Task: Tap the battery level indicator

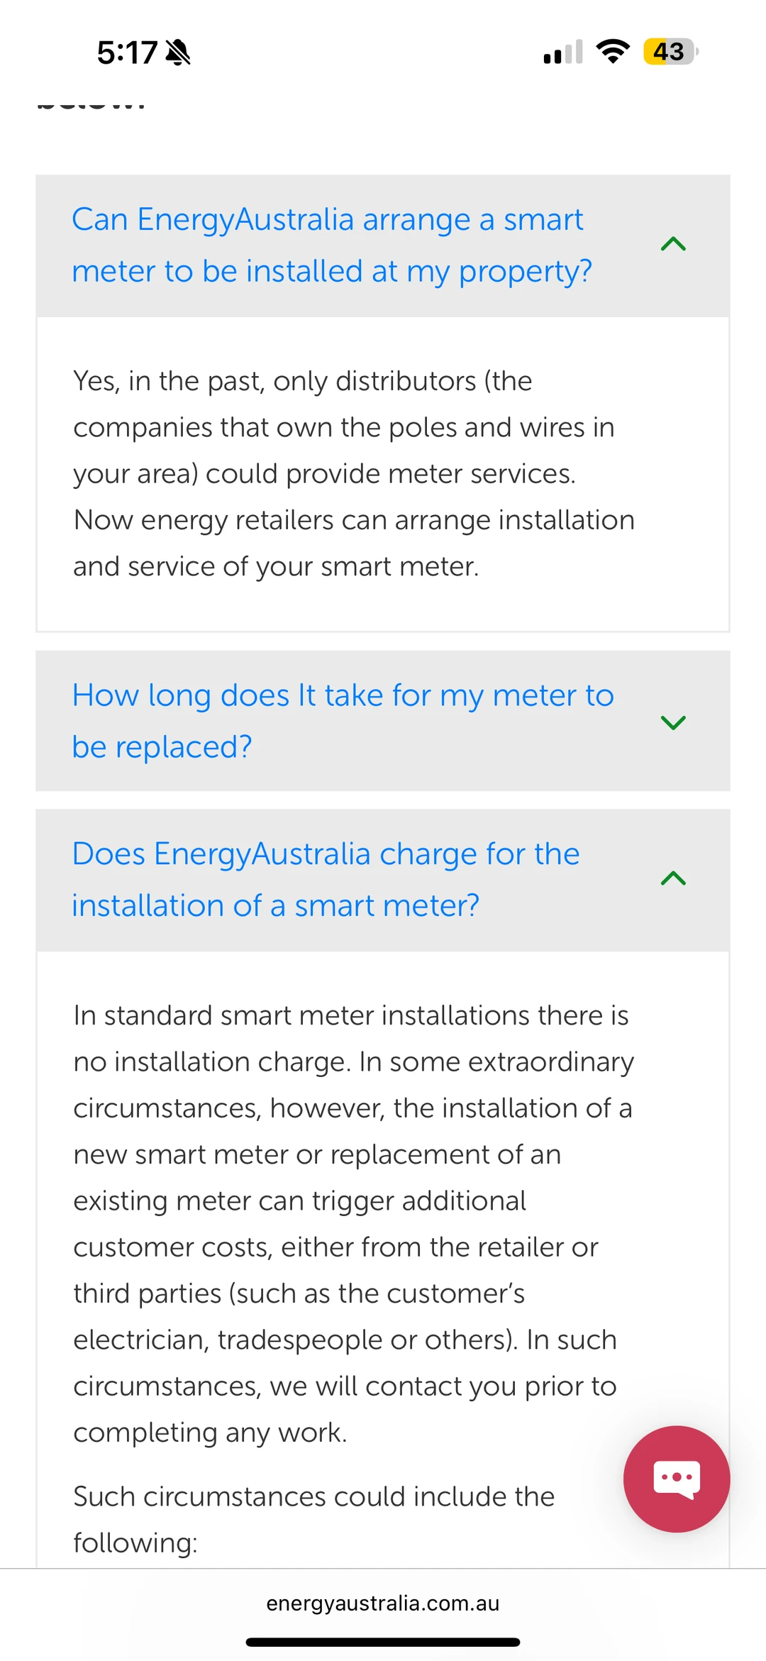Action: 670,52
